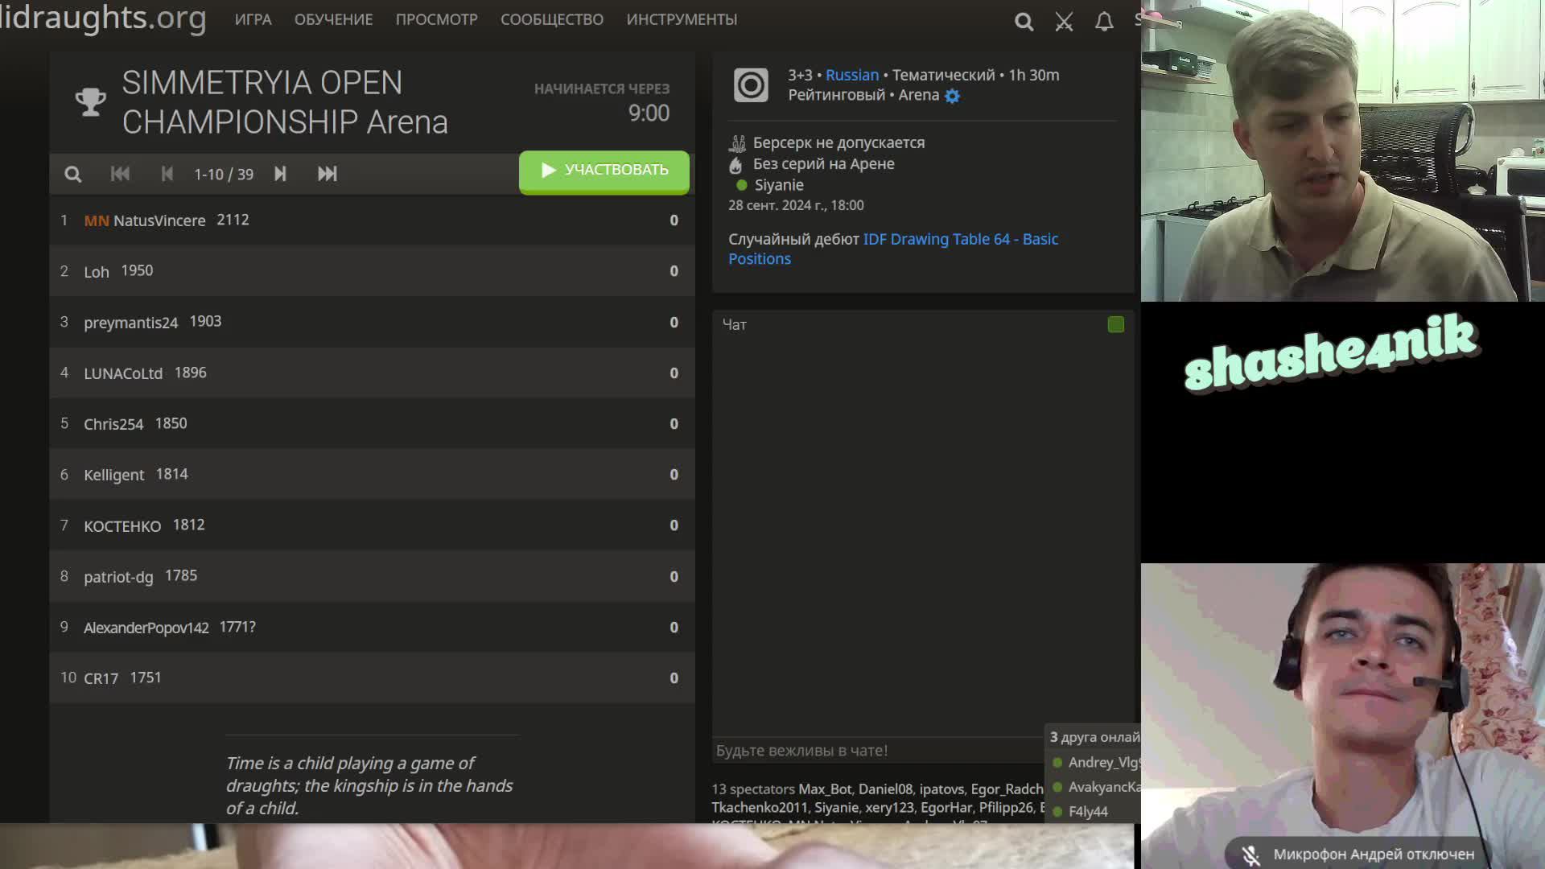Screen dimensions: 1545x869
Task: Open the site-wide search icon
Action: click(1024, 22)
